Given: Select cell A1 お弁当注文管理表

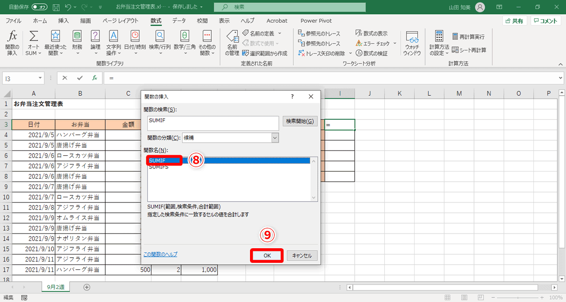Looking at the screenshot, I should 34,104.
